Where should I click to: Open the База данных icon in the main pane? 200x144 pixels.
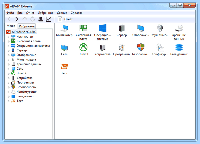point(179,47)
